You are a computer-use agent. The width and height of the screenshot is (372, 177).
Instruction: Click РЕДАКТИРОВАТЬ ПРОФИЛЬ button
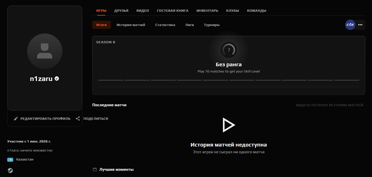tap(42, 118)
